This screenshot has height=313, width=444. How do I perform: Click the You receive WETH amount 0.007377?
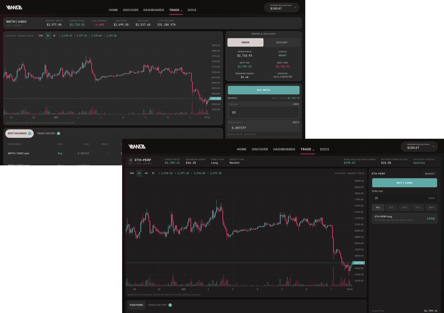coord(239,128)
